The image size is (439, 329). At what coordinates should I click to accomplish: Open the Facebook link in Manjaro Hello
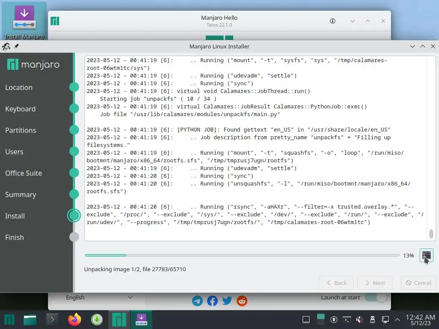click(x=212, y=301)
